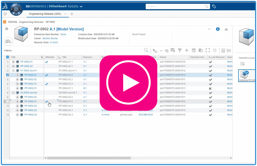Open the search magnifier in the table toolbar

(x=146, y=50)
